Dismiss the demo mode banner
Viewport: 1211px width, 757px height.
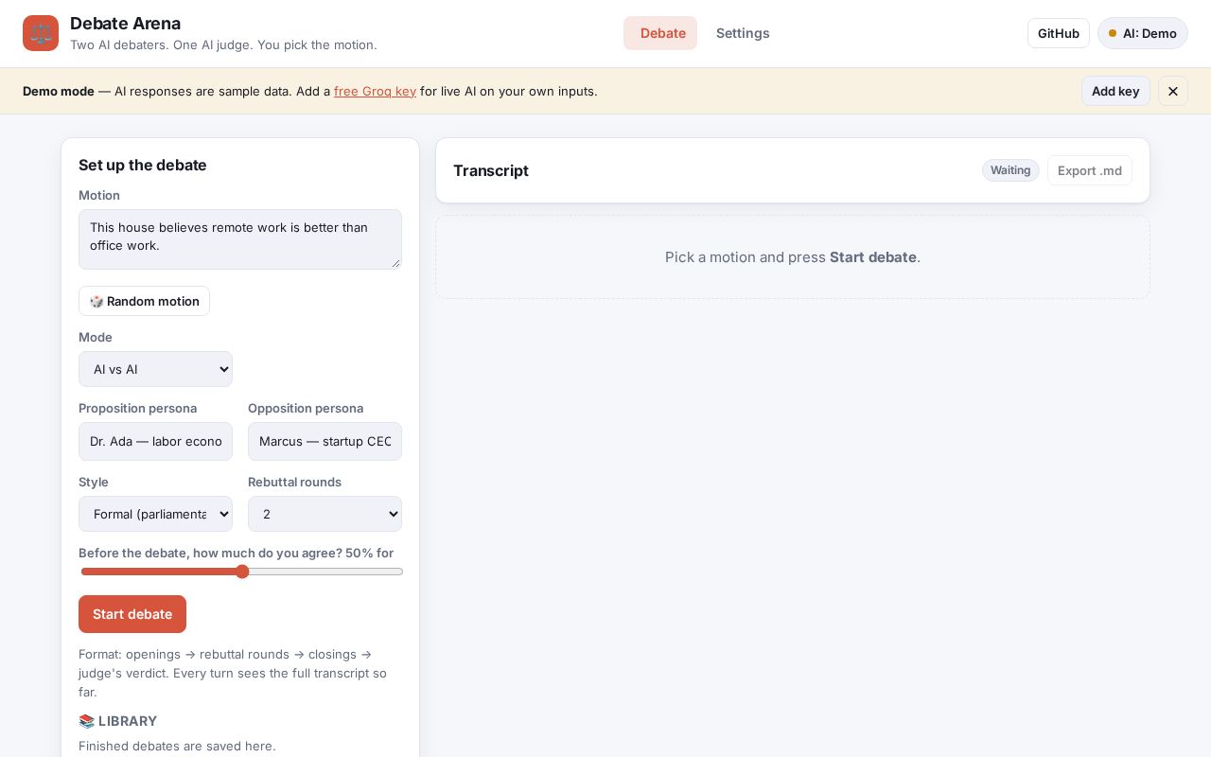coord(1173,91)
